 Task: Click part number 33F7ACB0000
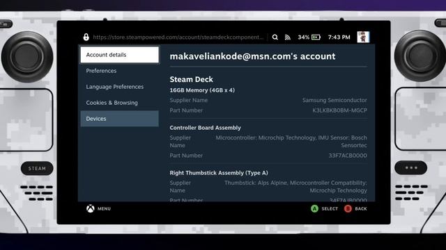(348, 156)
